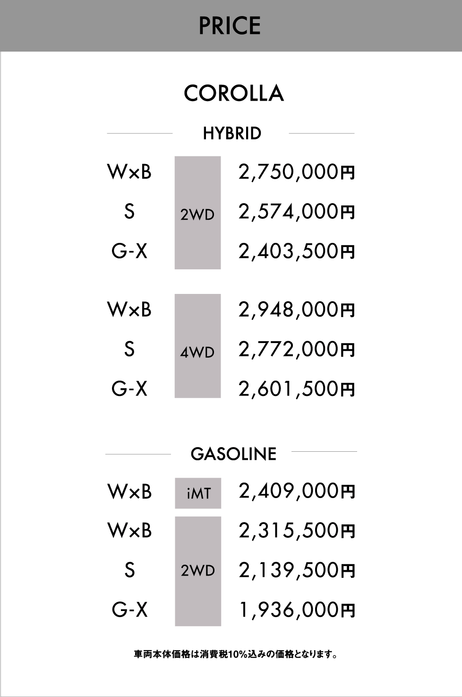This screenshot has width=462, height=697.
Task: Select the gasoline 2WD gray label box
Action: [198, 571]
